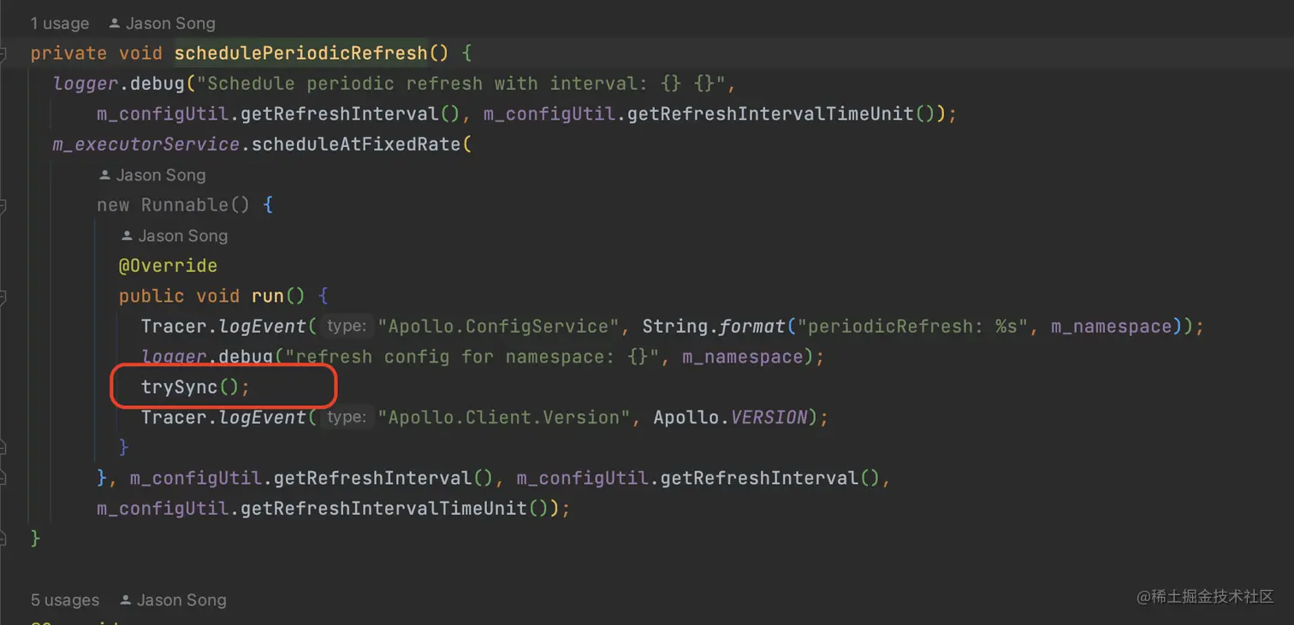Toggle the fold marker beside schedulePeriodicRefresh declaration
Image resolution: width=1294 pixels, height=625 pixels.
(x=3, y=53)
